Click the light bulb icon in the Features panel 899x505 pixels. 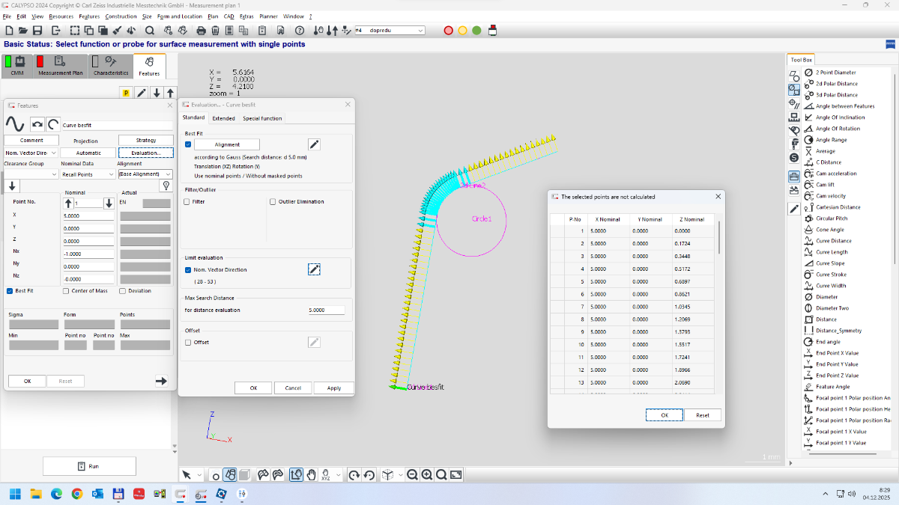click(x=166, y=186)
